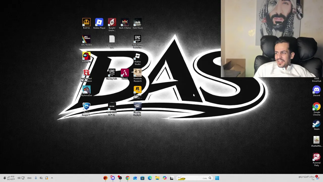Open Discord desktop shortcut
323x182 pixels.
click(316, 91)
